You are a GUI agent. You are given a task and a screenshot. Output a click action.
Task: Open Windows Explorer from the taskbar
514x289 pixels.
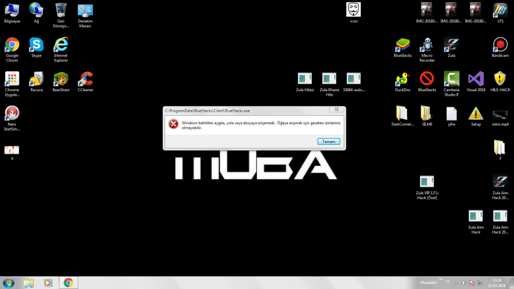click(x=29, y=283)
